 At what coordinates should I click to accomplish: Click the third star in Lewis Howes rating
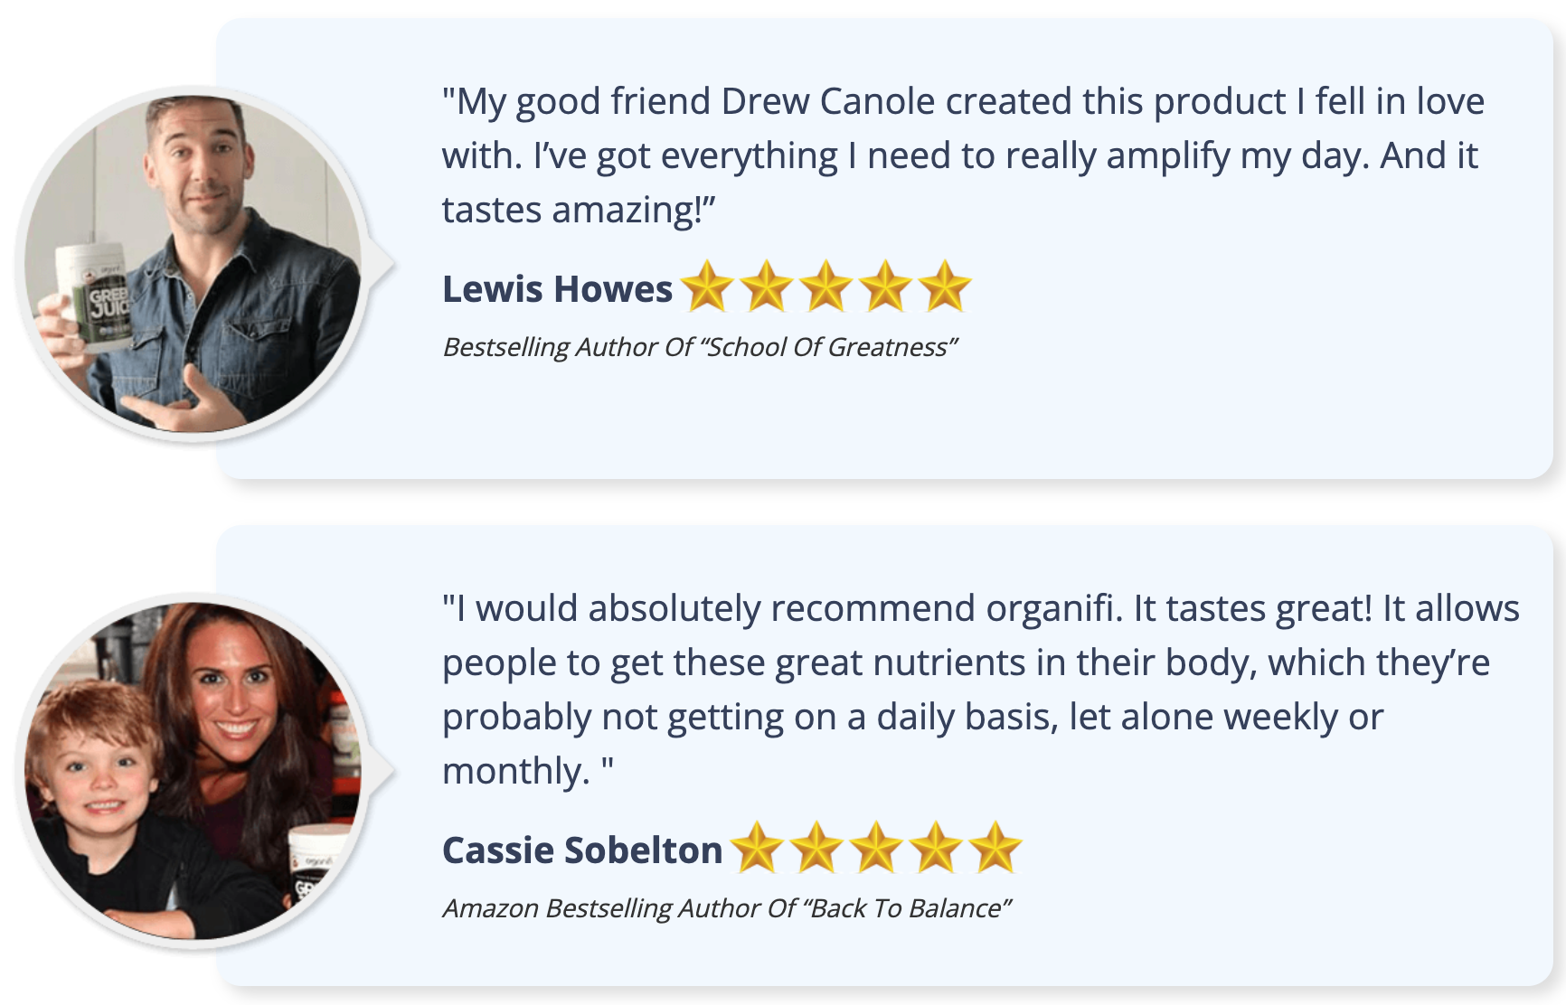point(826,286)
